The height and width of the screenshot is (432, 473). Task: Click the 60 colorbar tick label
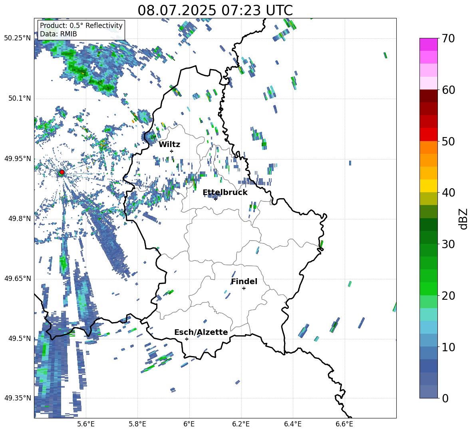(448, 90)
